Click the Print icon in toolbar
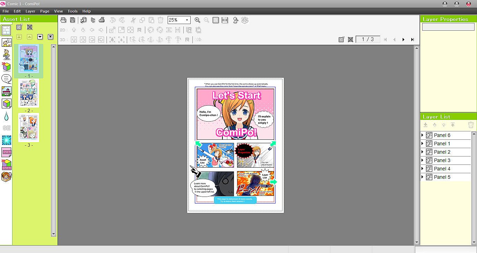Screen dimensions: 477x253 pos(102,20)
